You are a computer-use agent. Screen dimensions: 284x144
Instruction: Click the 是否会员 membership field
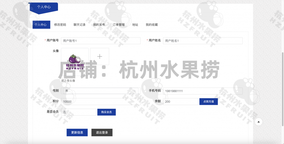point(78,112)
